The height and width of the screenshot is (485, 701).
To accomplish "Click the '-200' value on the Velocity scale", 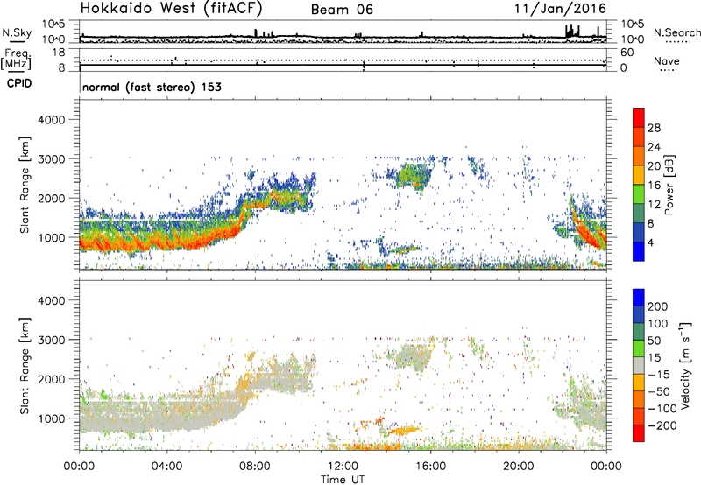I will (x=662, y=425).
